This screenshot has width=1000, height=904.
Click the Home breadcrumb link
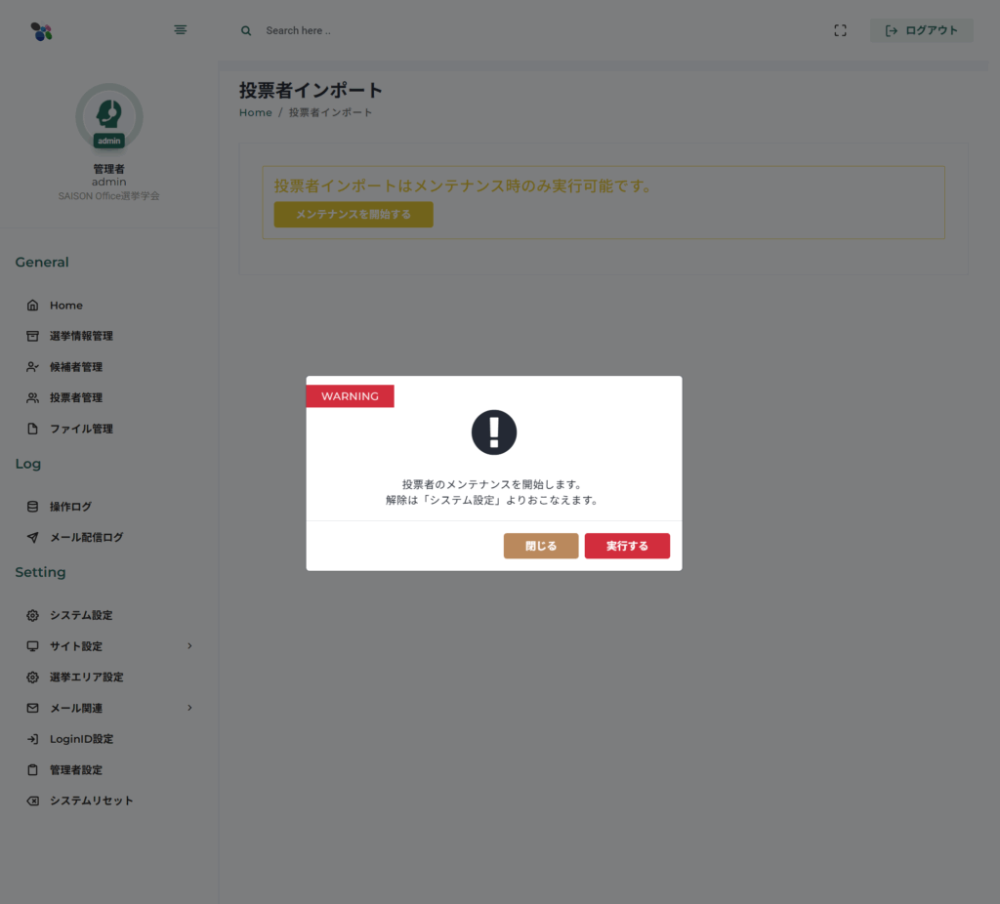(x=256, y=112)
